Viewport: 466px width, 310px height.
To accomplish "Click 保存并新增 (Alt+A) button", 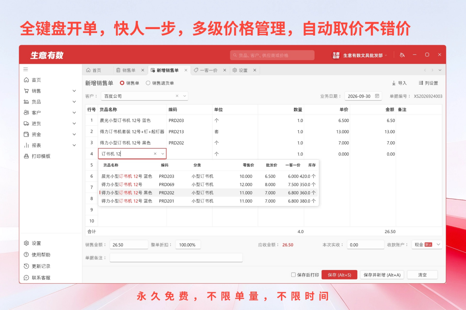I will click(x=382, y=275).
